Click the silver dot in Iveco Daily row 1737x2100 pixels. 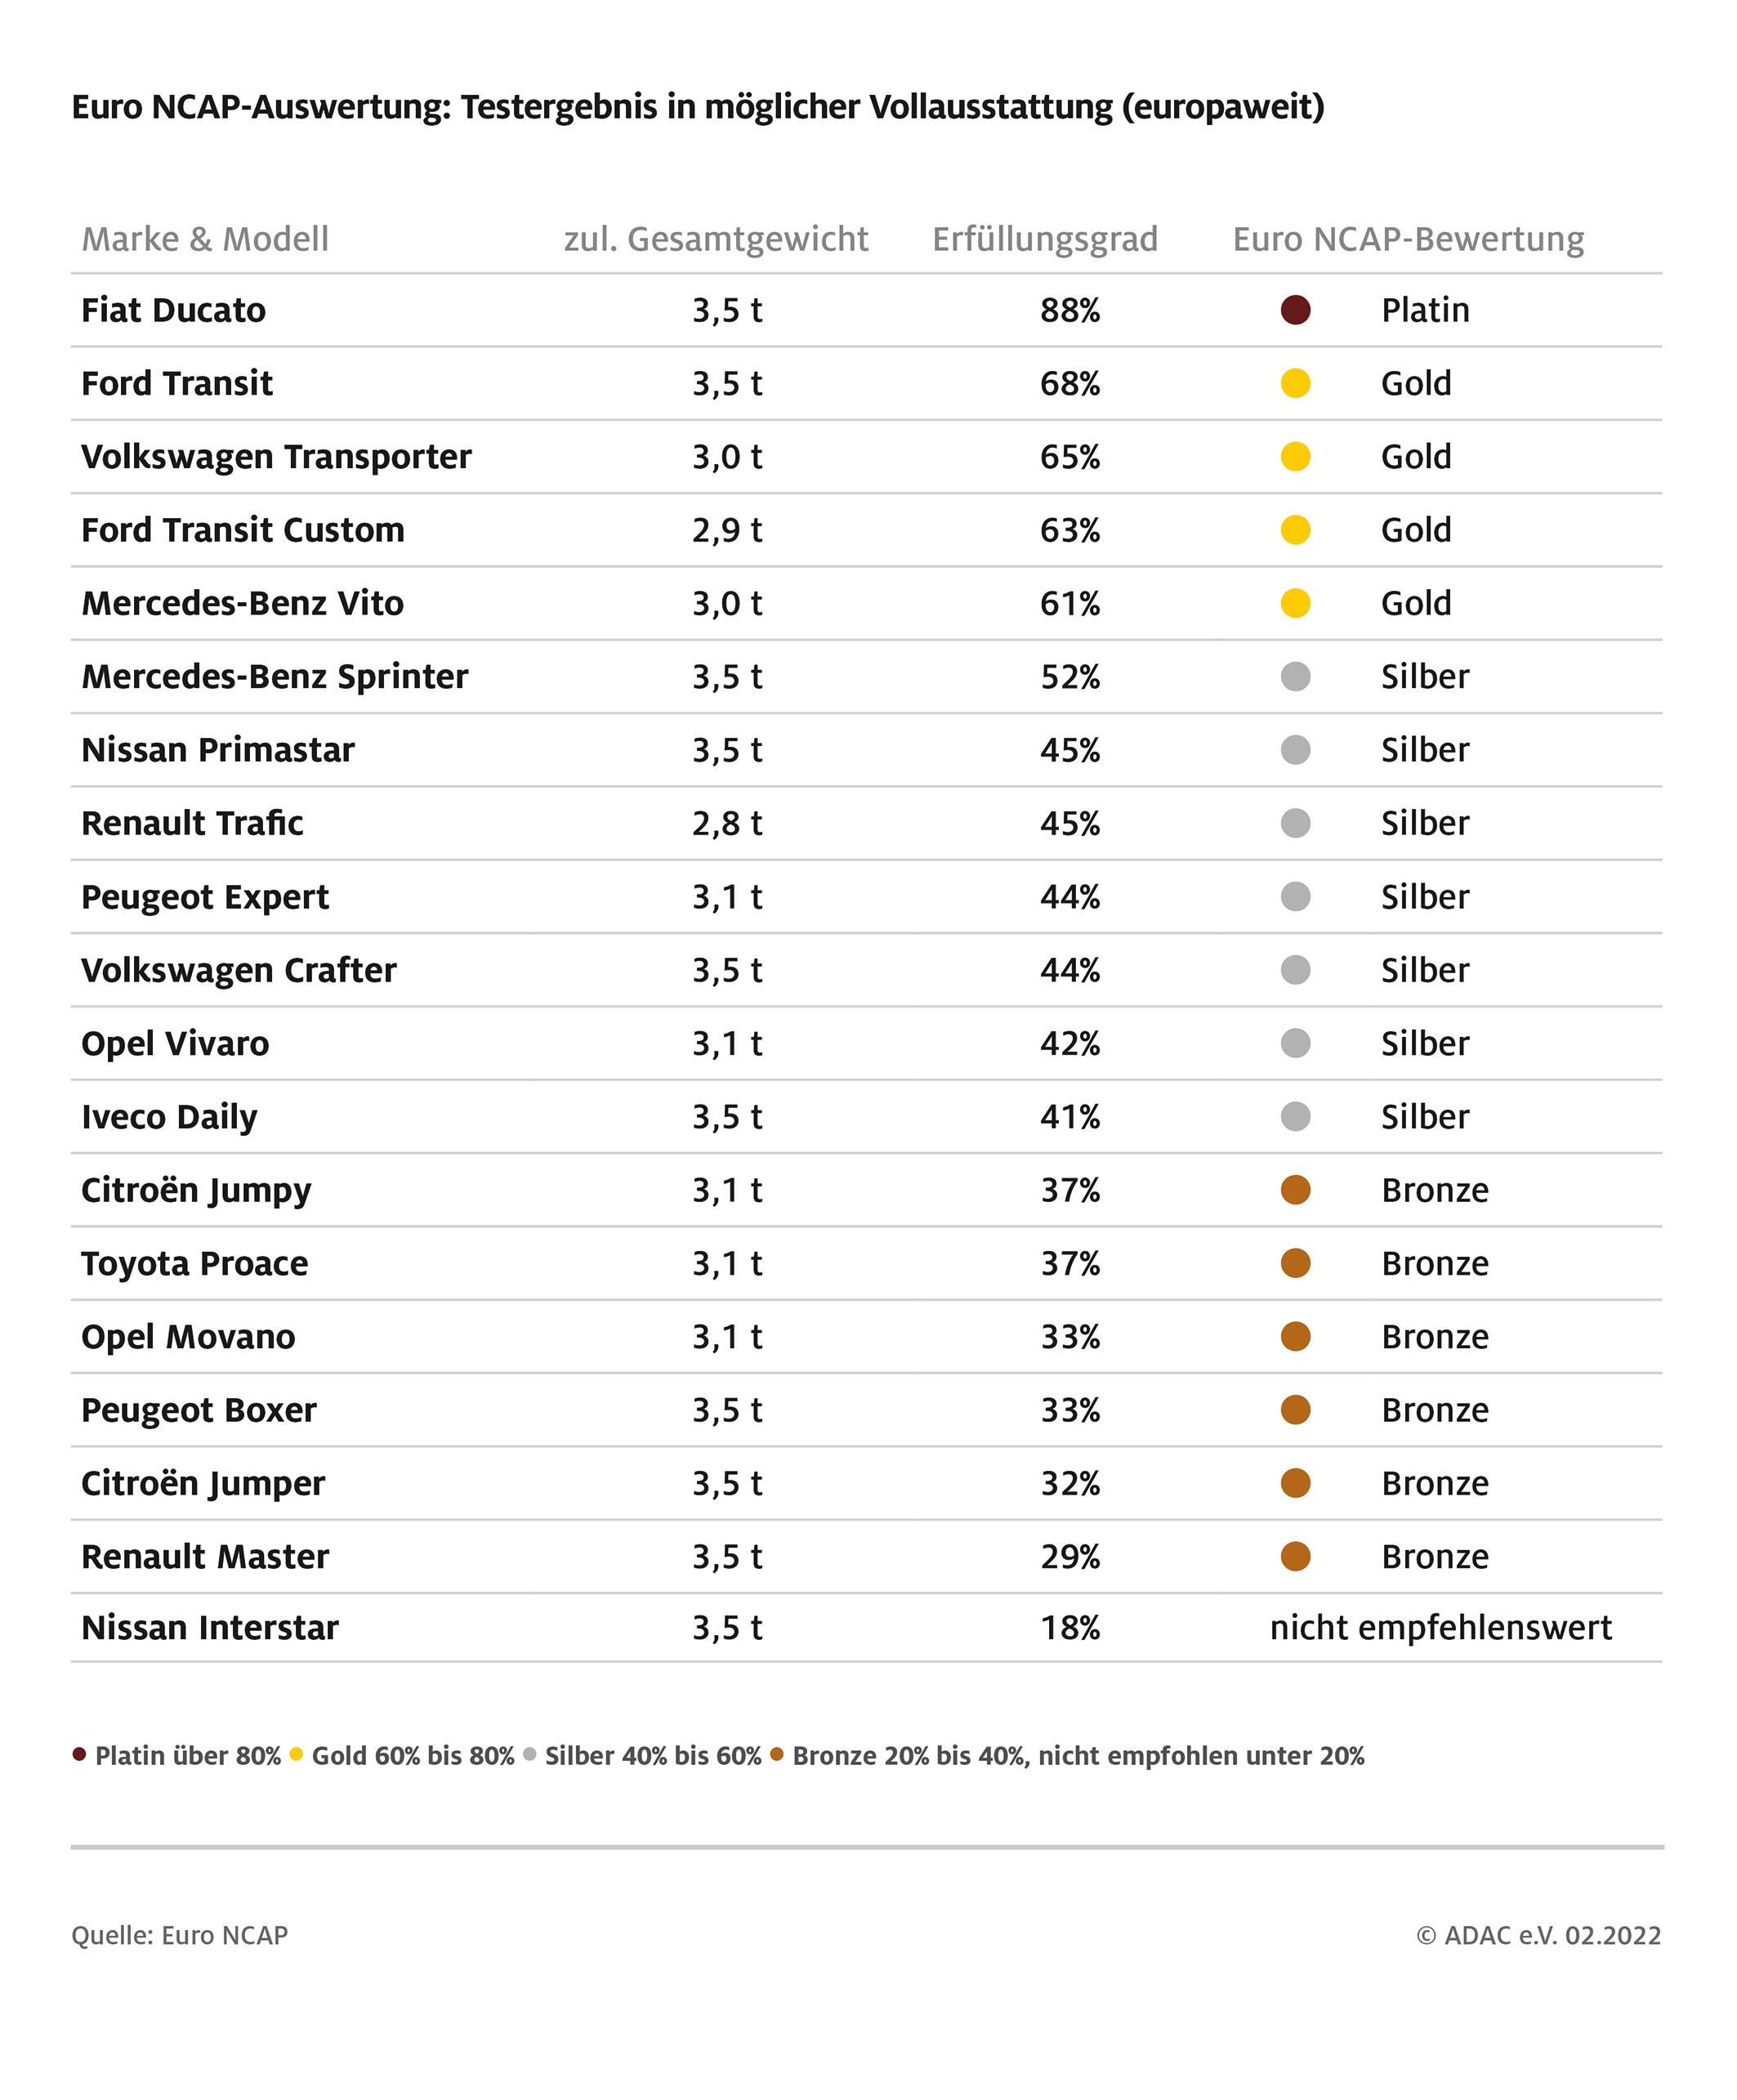(1295, 1116)
